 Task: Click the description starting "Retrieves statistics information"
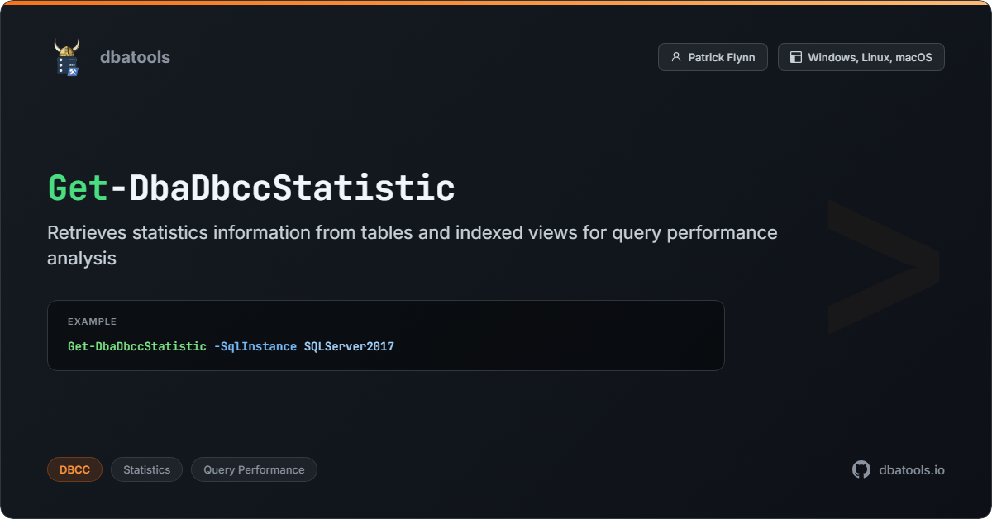coord(413,245)
